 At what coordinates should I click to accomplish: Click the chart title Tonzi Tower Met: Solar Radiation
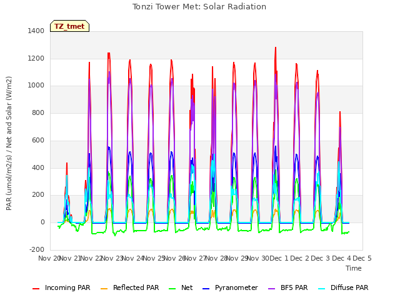pyautogui.click(x=199, y=7)
